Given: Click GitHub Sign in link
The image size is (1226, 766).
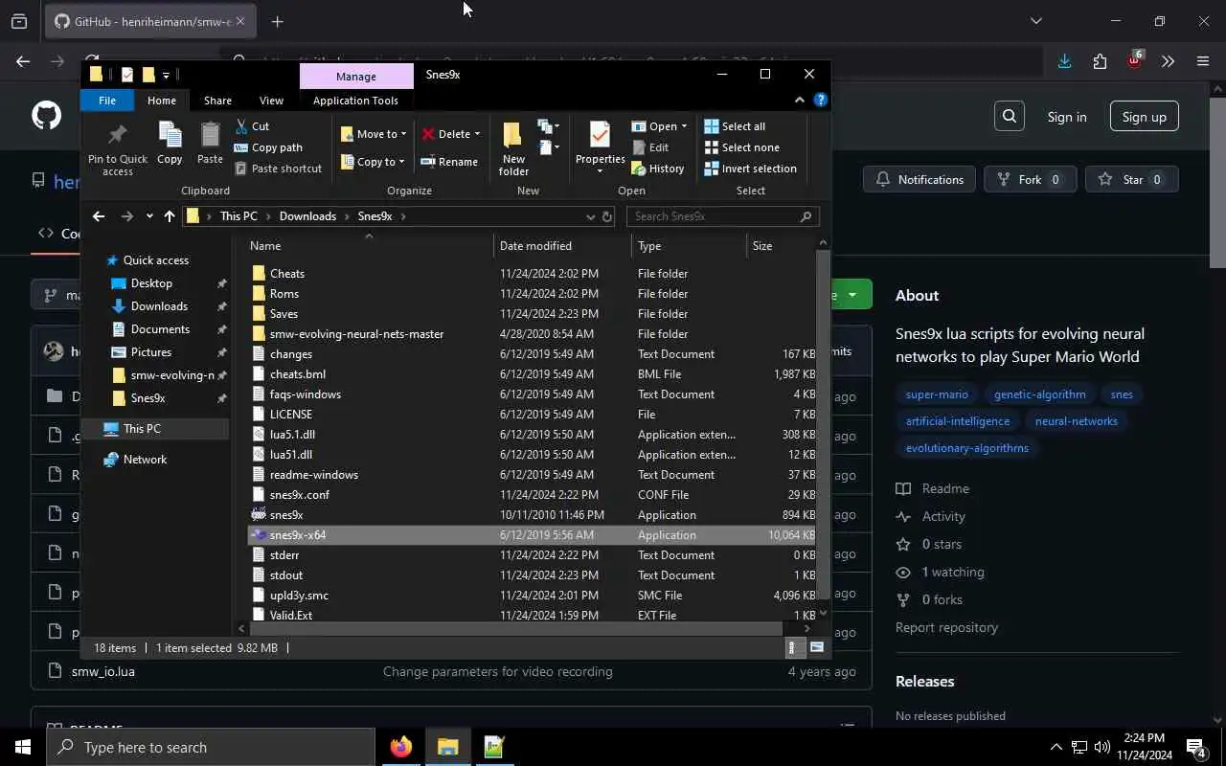Looking at the screenshot, I should coord(1067,117).
